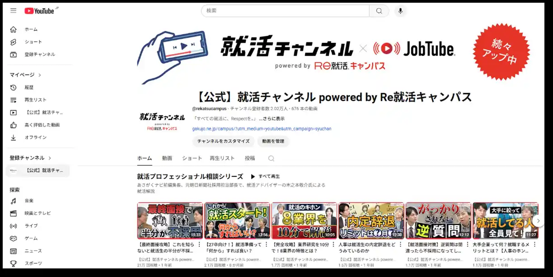Click the 高く評価した動画 sidebar icon

(14, 125)
